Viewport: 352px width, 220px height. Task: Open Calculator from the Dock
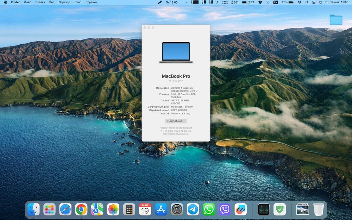(x=129, y=209)
